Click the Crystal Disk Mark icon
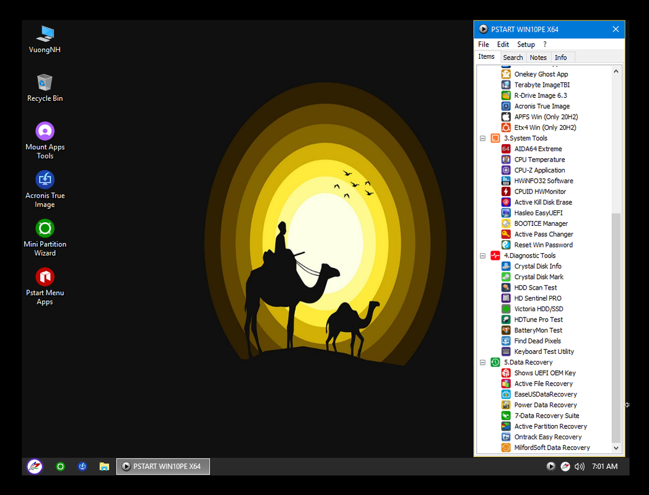The image size is (649, 495). click(x=506, y=277)
